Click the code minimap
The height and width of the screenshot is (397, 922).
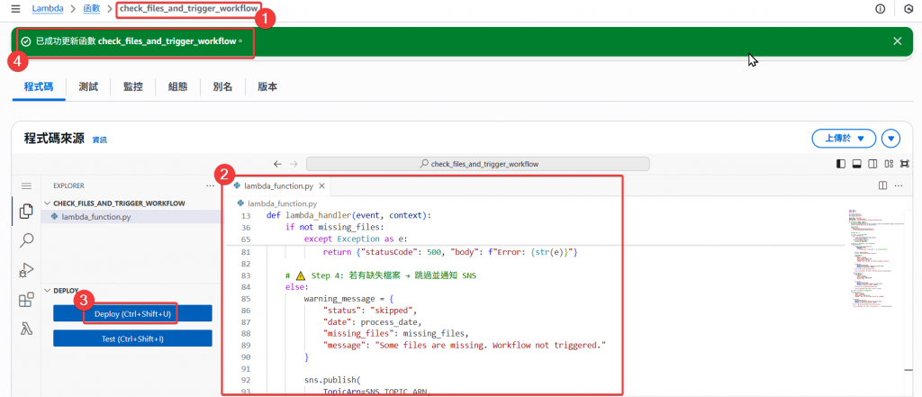[875, 258]
